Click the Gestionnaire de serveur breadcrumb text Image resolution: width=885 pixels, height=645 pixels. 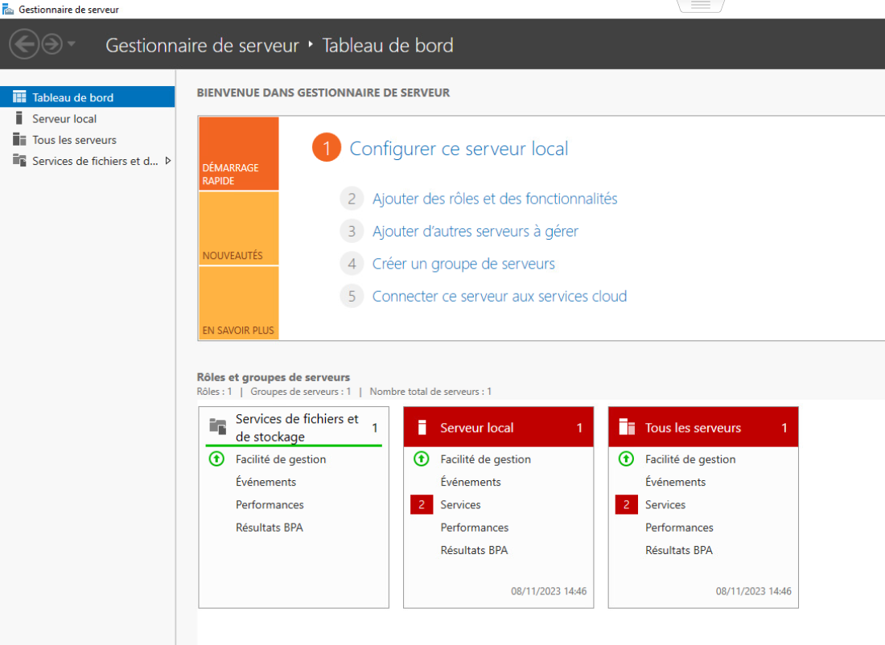[x=202, y=45]
